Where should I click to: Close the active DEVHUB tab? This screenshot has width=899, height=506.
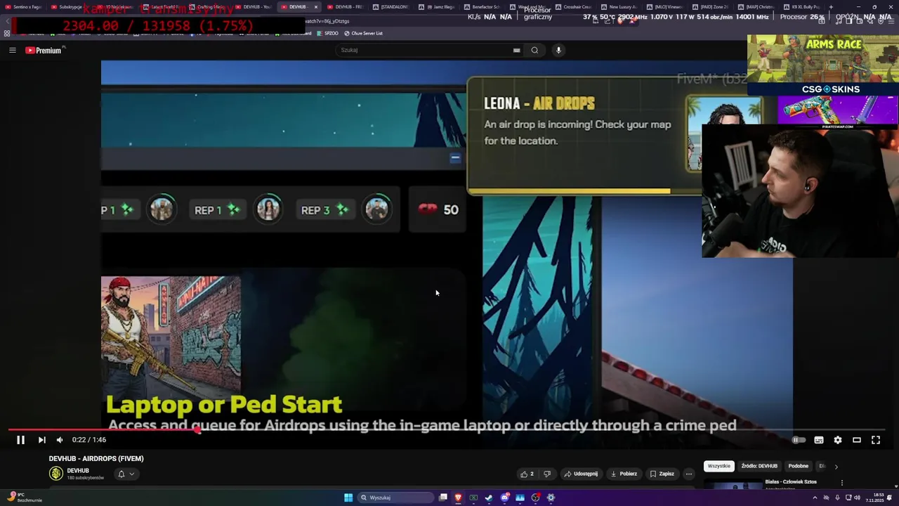(x=316, y=7)
